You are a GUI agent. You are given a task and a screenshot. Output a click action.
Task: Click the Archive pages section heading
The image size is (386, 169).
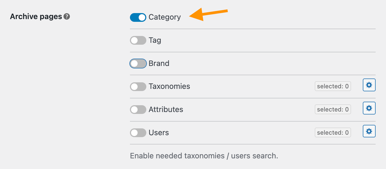click(x=36, y=17)
